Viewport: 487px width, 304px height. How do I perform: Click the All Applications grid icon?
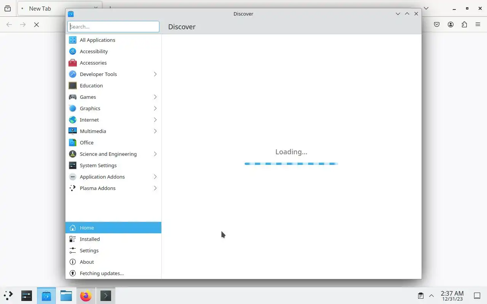click(72, 40)
